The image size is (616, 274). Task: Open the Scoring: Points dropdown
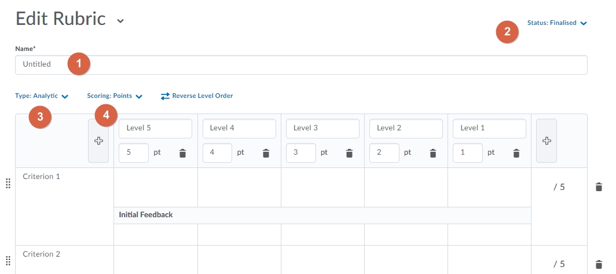[115, 96]
